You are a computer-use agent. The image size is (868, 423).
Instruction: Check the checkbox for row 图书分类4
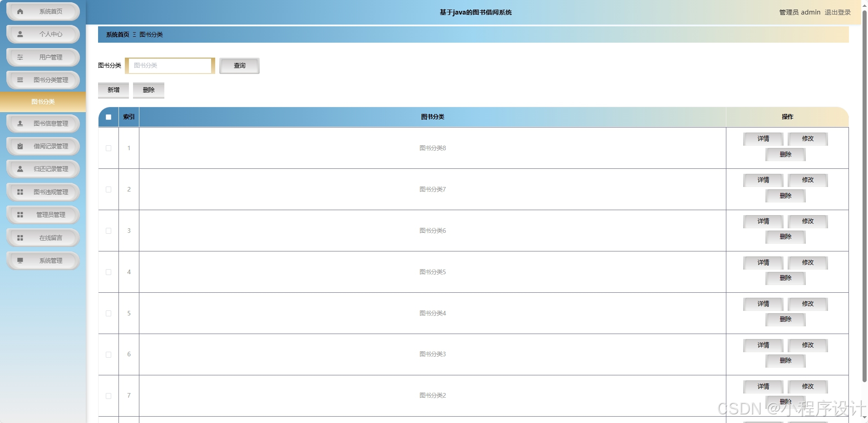point(108,313)
